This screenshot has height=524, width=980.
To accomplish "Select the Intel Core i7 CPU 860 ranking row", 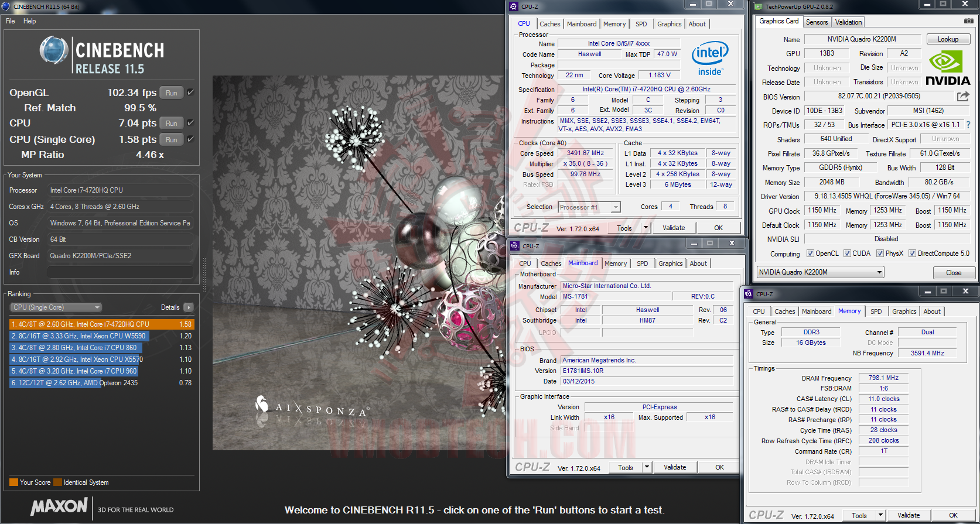I will tap(101, 348).
